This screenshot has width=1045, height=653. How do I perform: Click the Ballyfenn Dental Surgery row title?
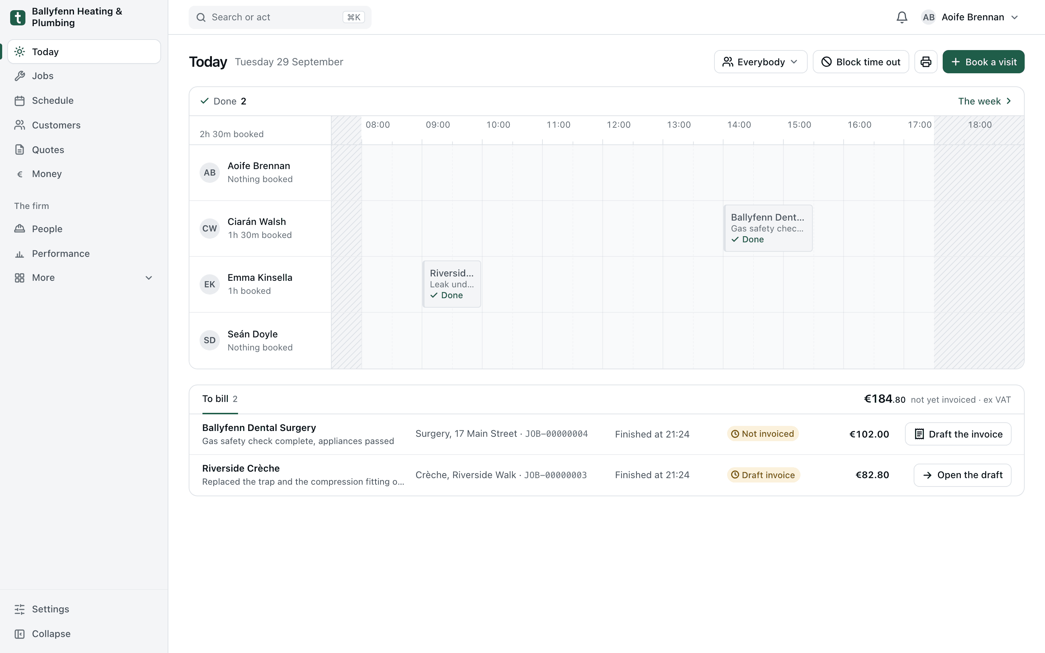coord(259,428)
